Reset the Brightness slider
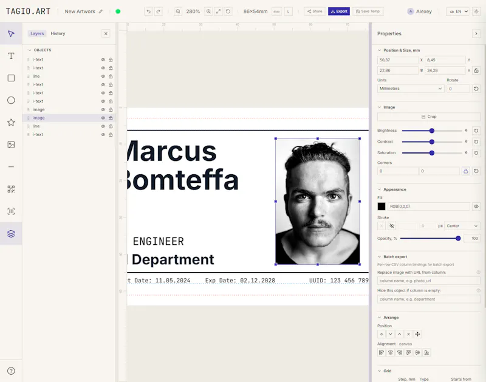The image size is (486, 382). pyautogui.click(x=476, y=131)
